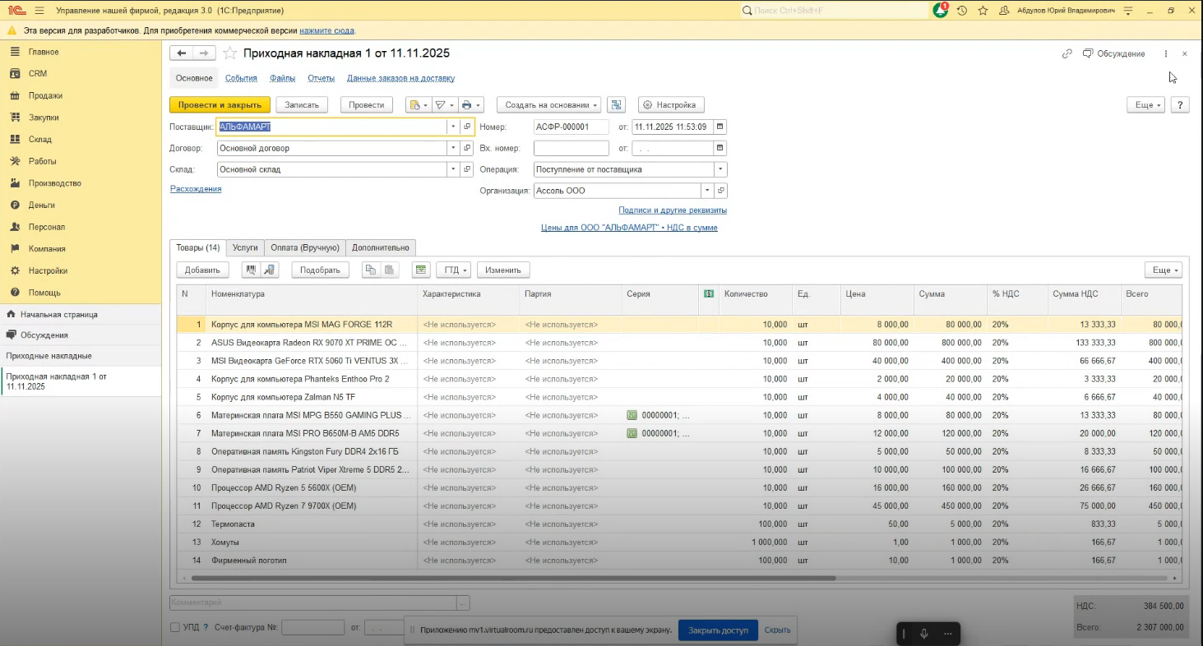The width and height of the screenshot is (1203, 646).
Task: Click the calendar icon next to document date
Action: click(720, 127)
